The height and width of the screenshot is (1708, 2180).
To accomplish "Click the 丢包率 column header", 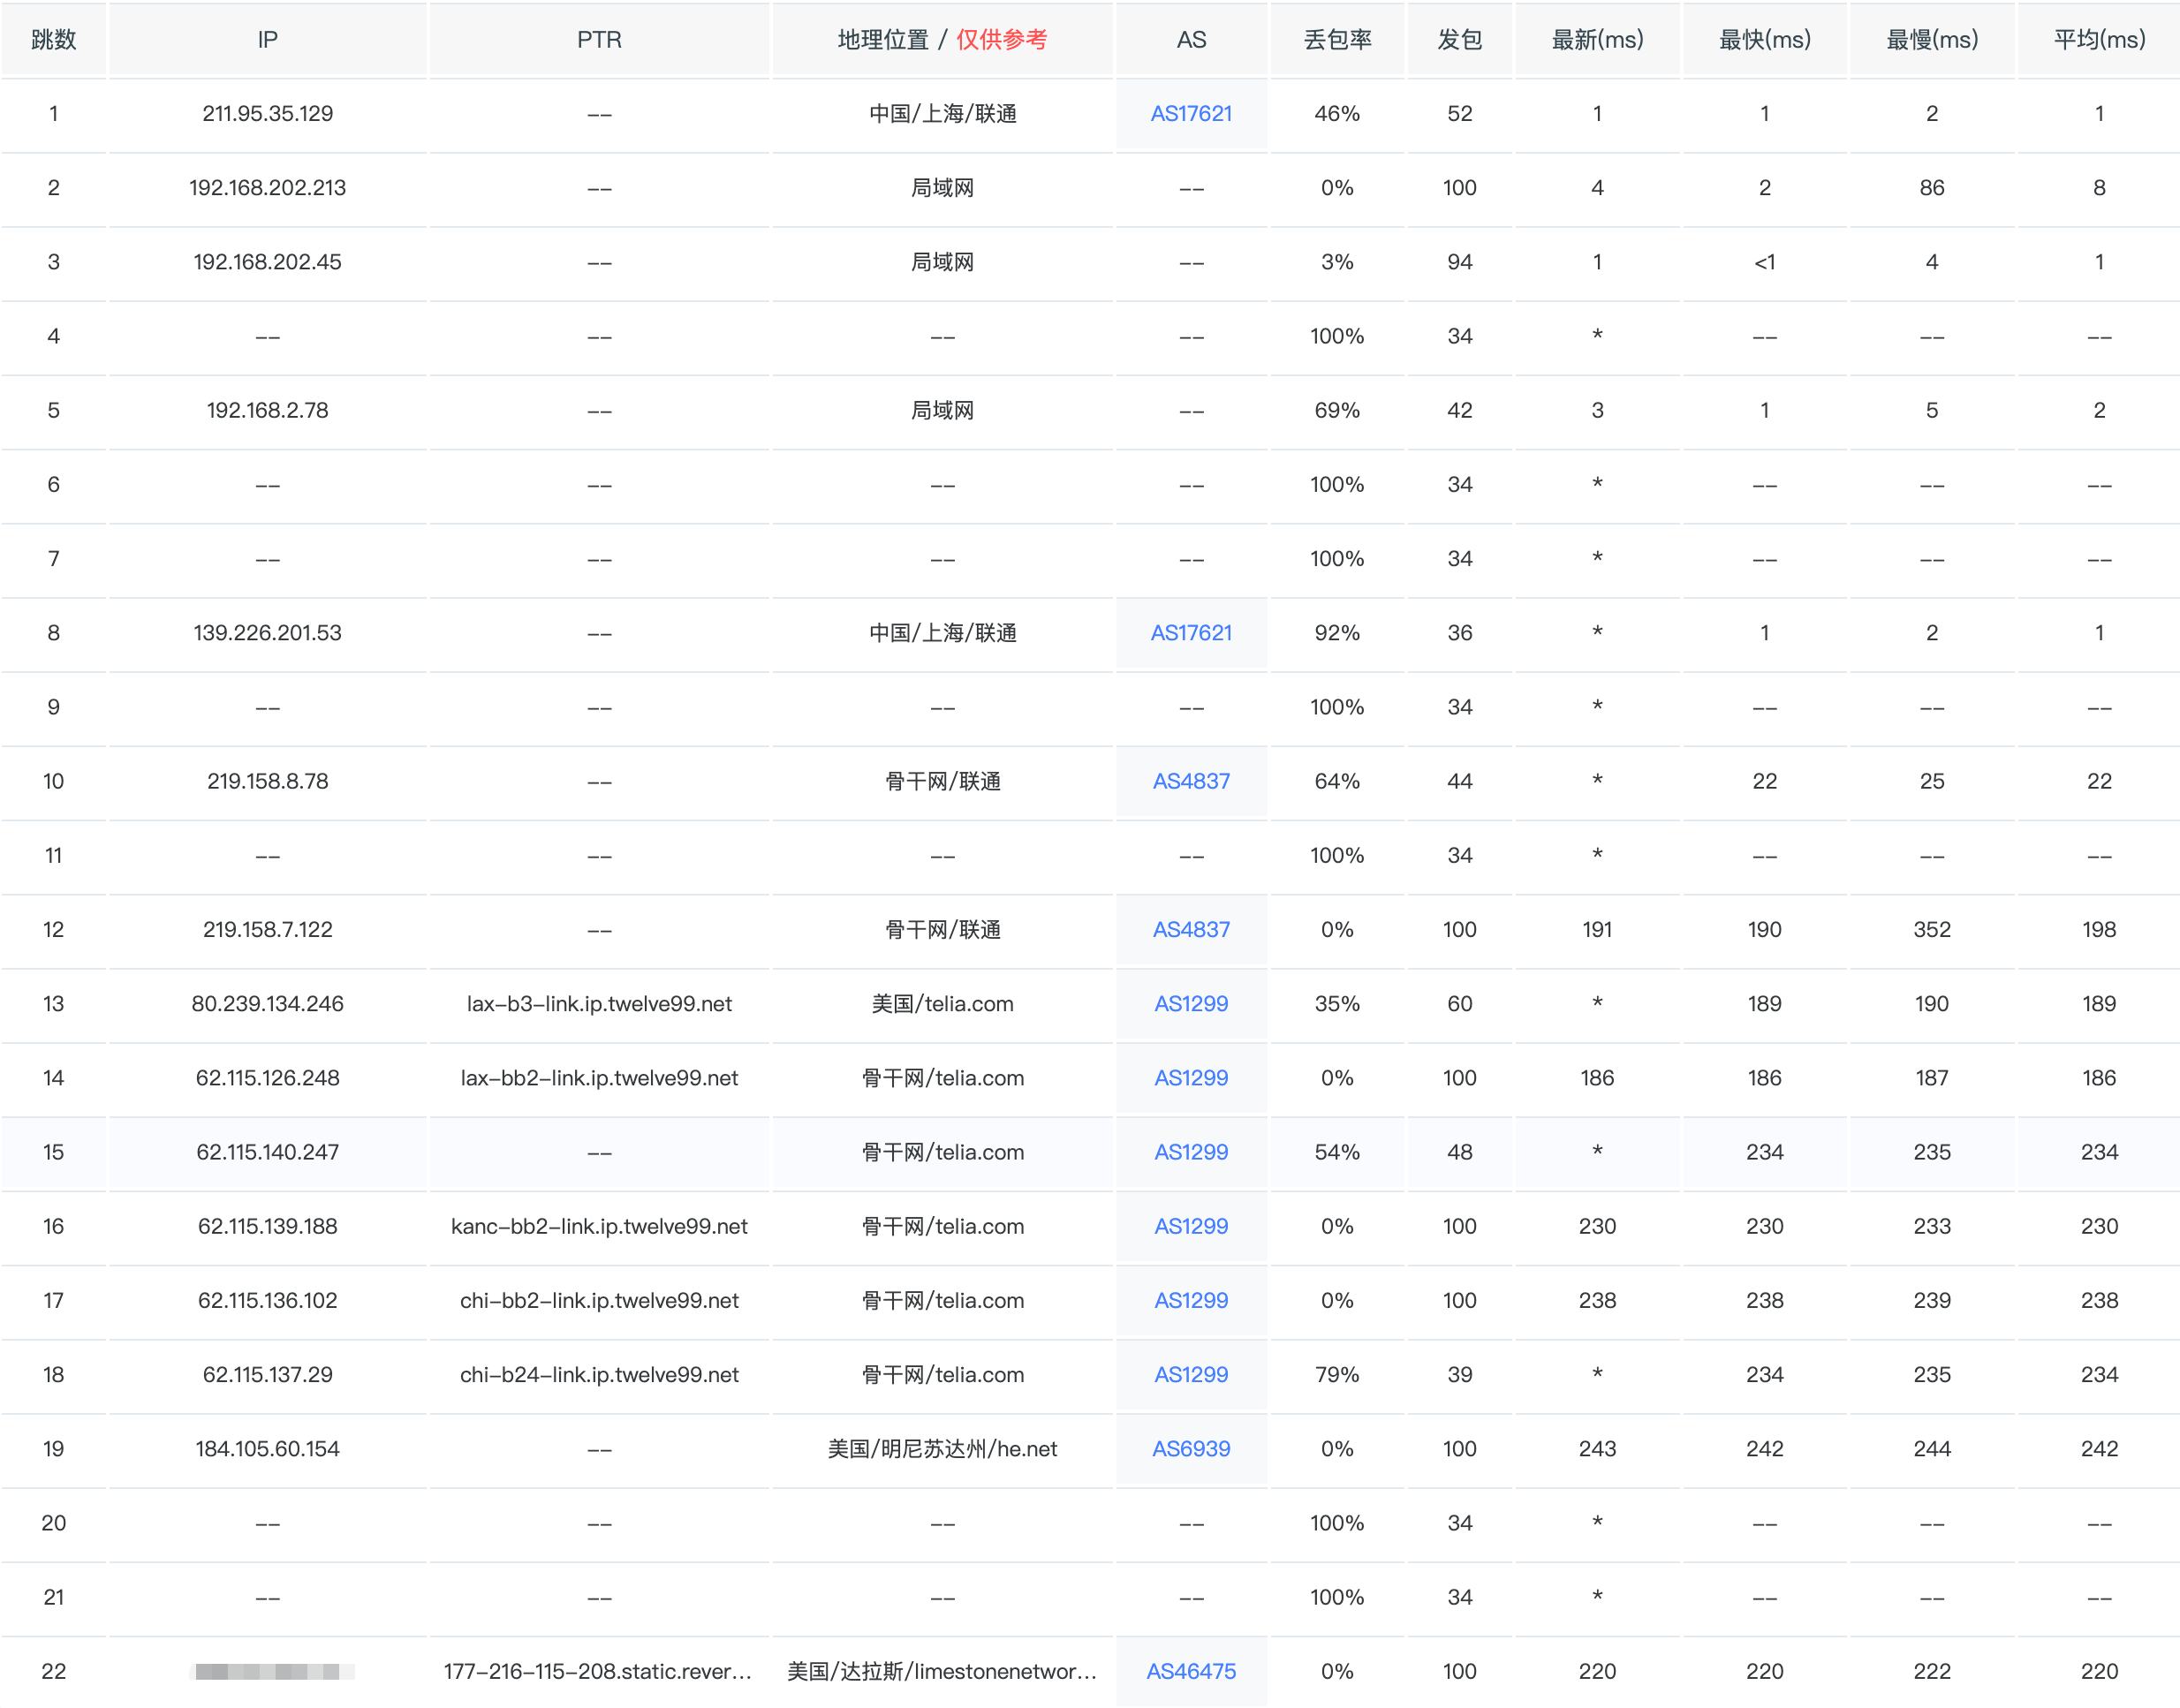I will coord(1337,40).
